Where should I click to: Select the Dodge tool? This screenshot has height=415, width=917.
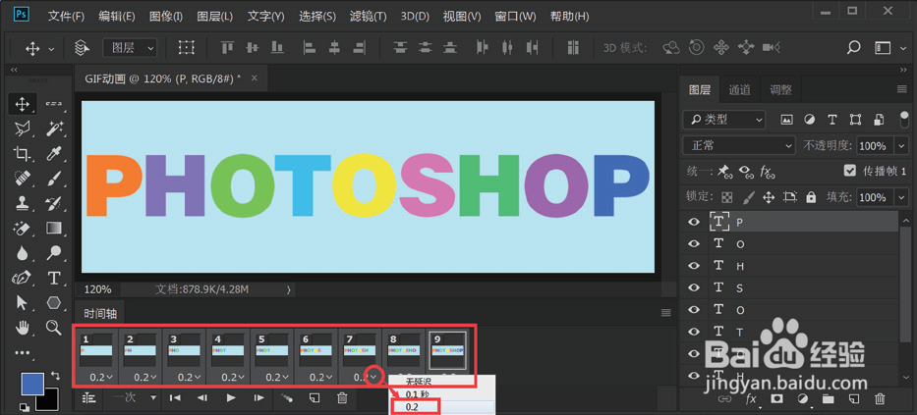coord(54,253)
